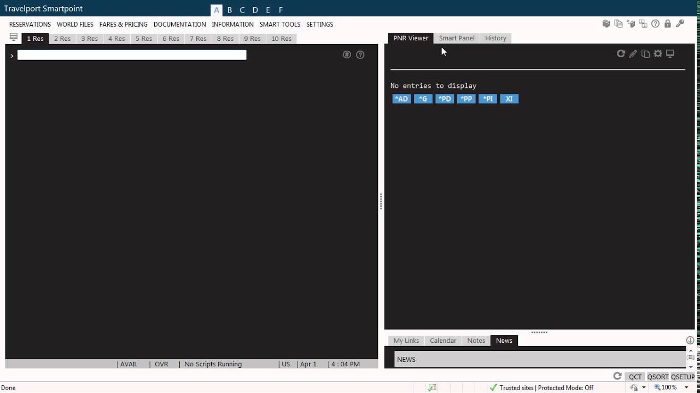Image resolution: width=700 pixels, height=393 pixels.
Task: Open the stacked books icon in top toolbar
Action: 606,24
